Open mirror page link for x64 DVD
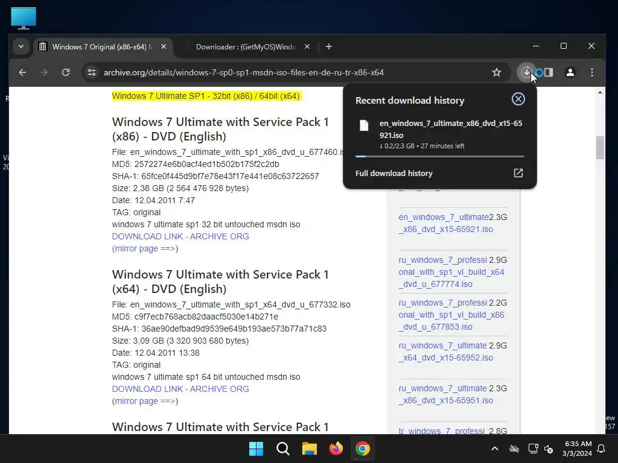 [144, 401]
